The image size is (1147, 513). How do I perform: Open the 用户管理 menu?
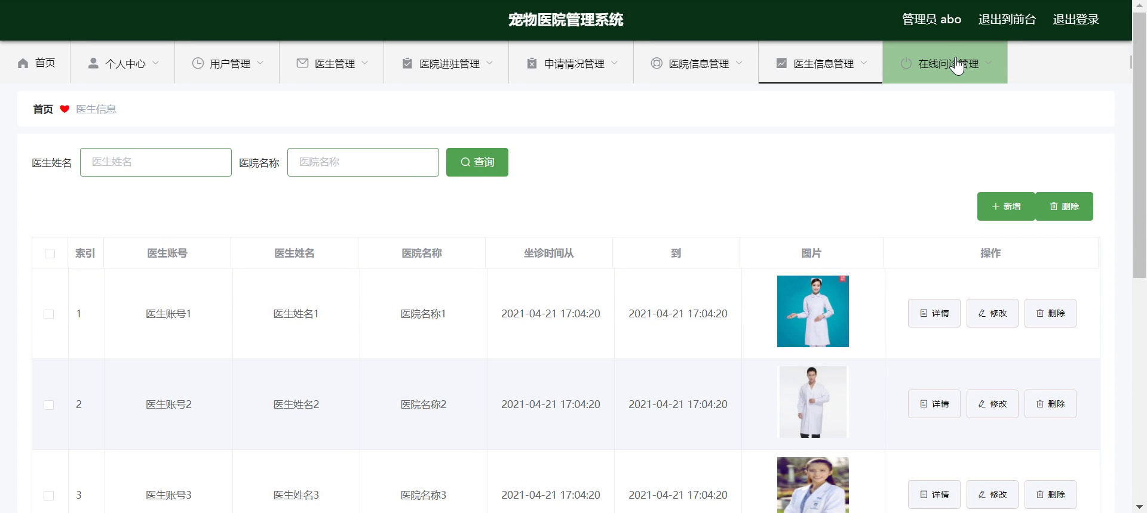click(227, 62)
